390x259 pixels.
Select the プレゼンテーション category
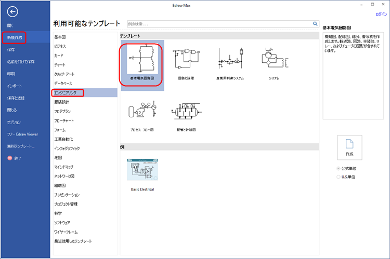pos(67,195)
